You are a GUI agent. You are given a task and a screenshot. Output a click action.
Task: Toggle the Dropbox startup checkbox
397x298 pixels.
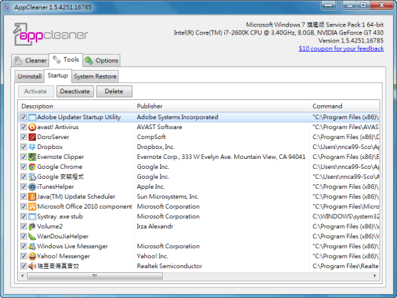pos(24,147)
